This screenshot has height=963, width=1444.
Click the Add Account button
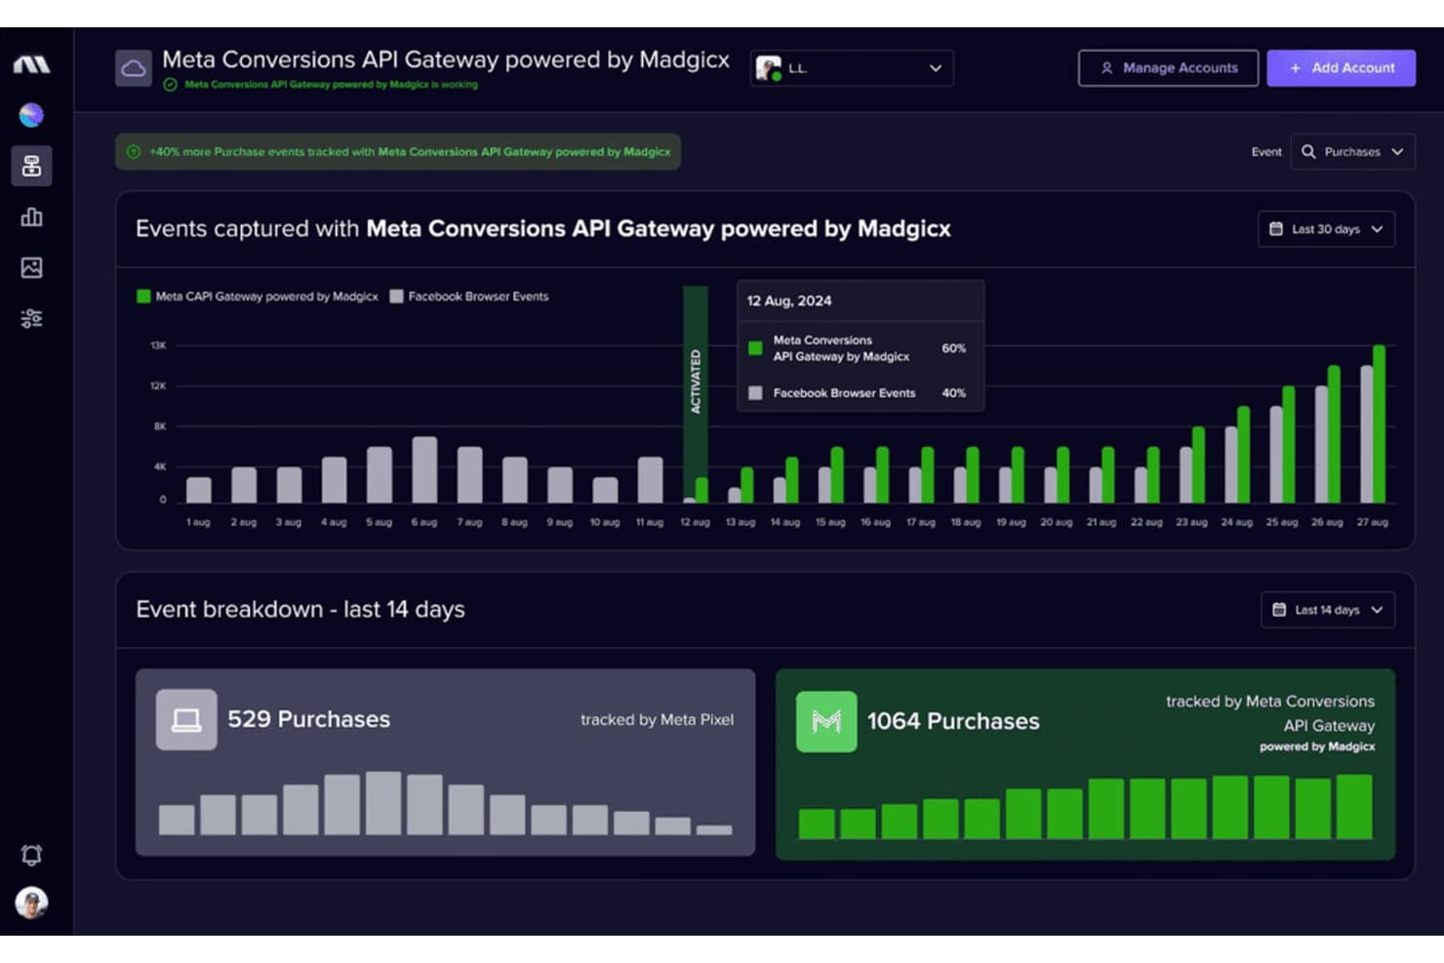click(x=1341, y=68)
